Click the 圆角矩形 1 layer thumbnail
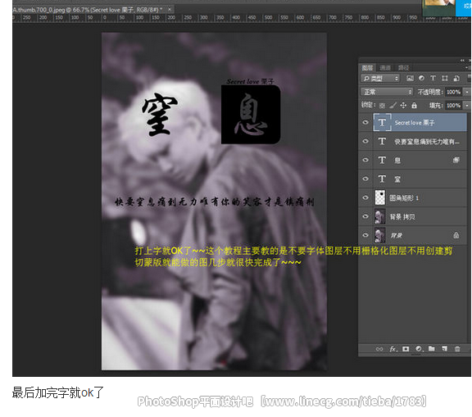 [x=380, y=197]
